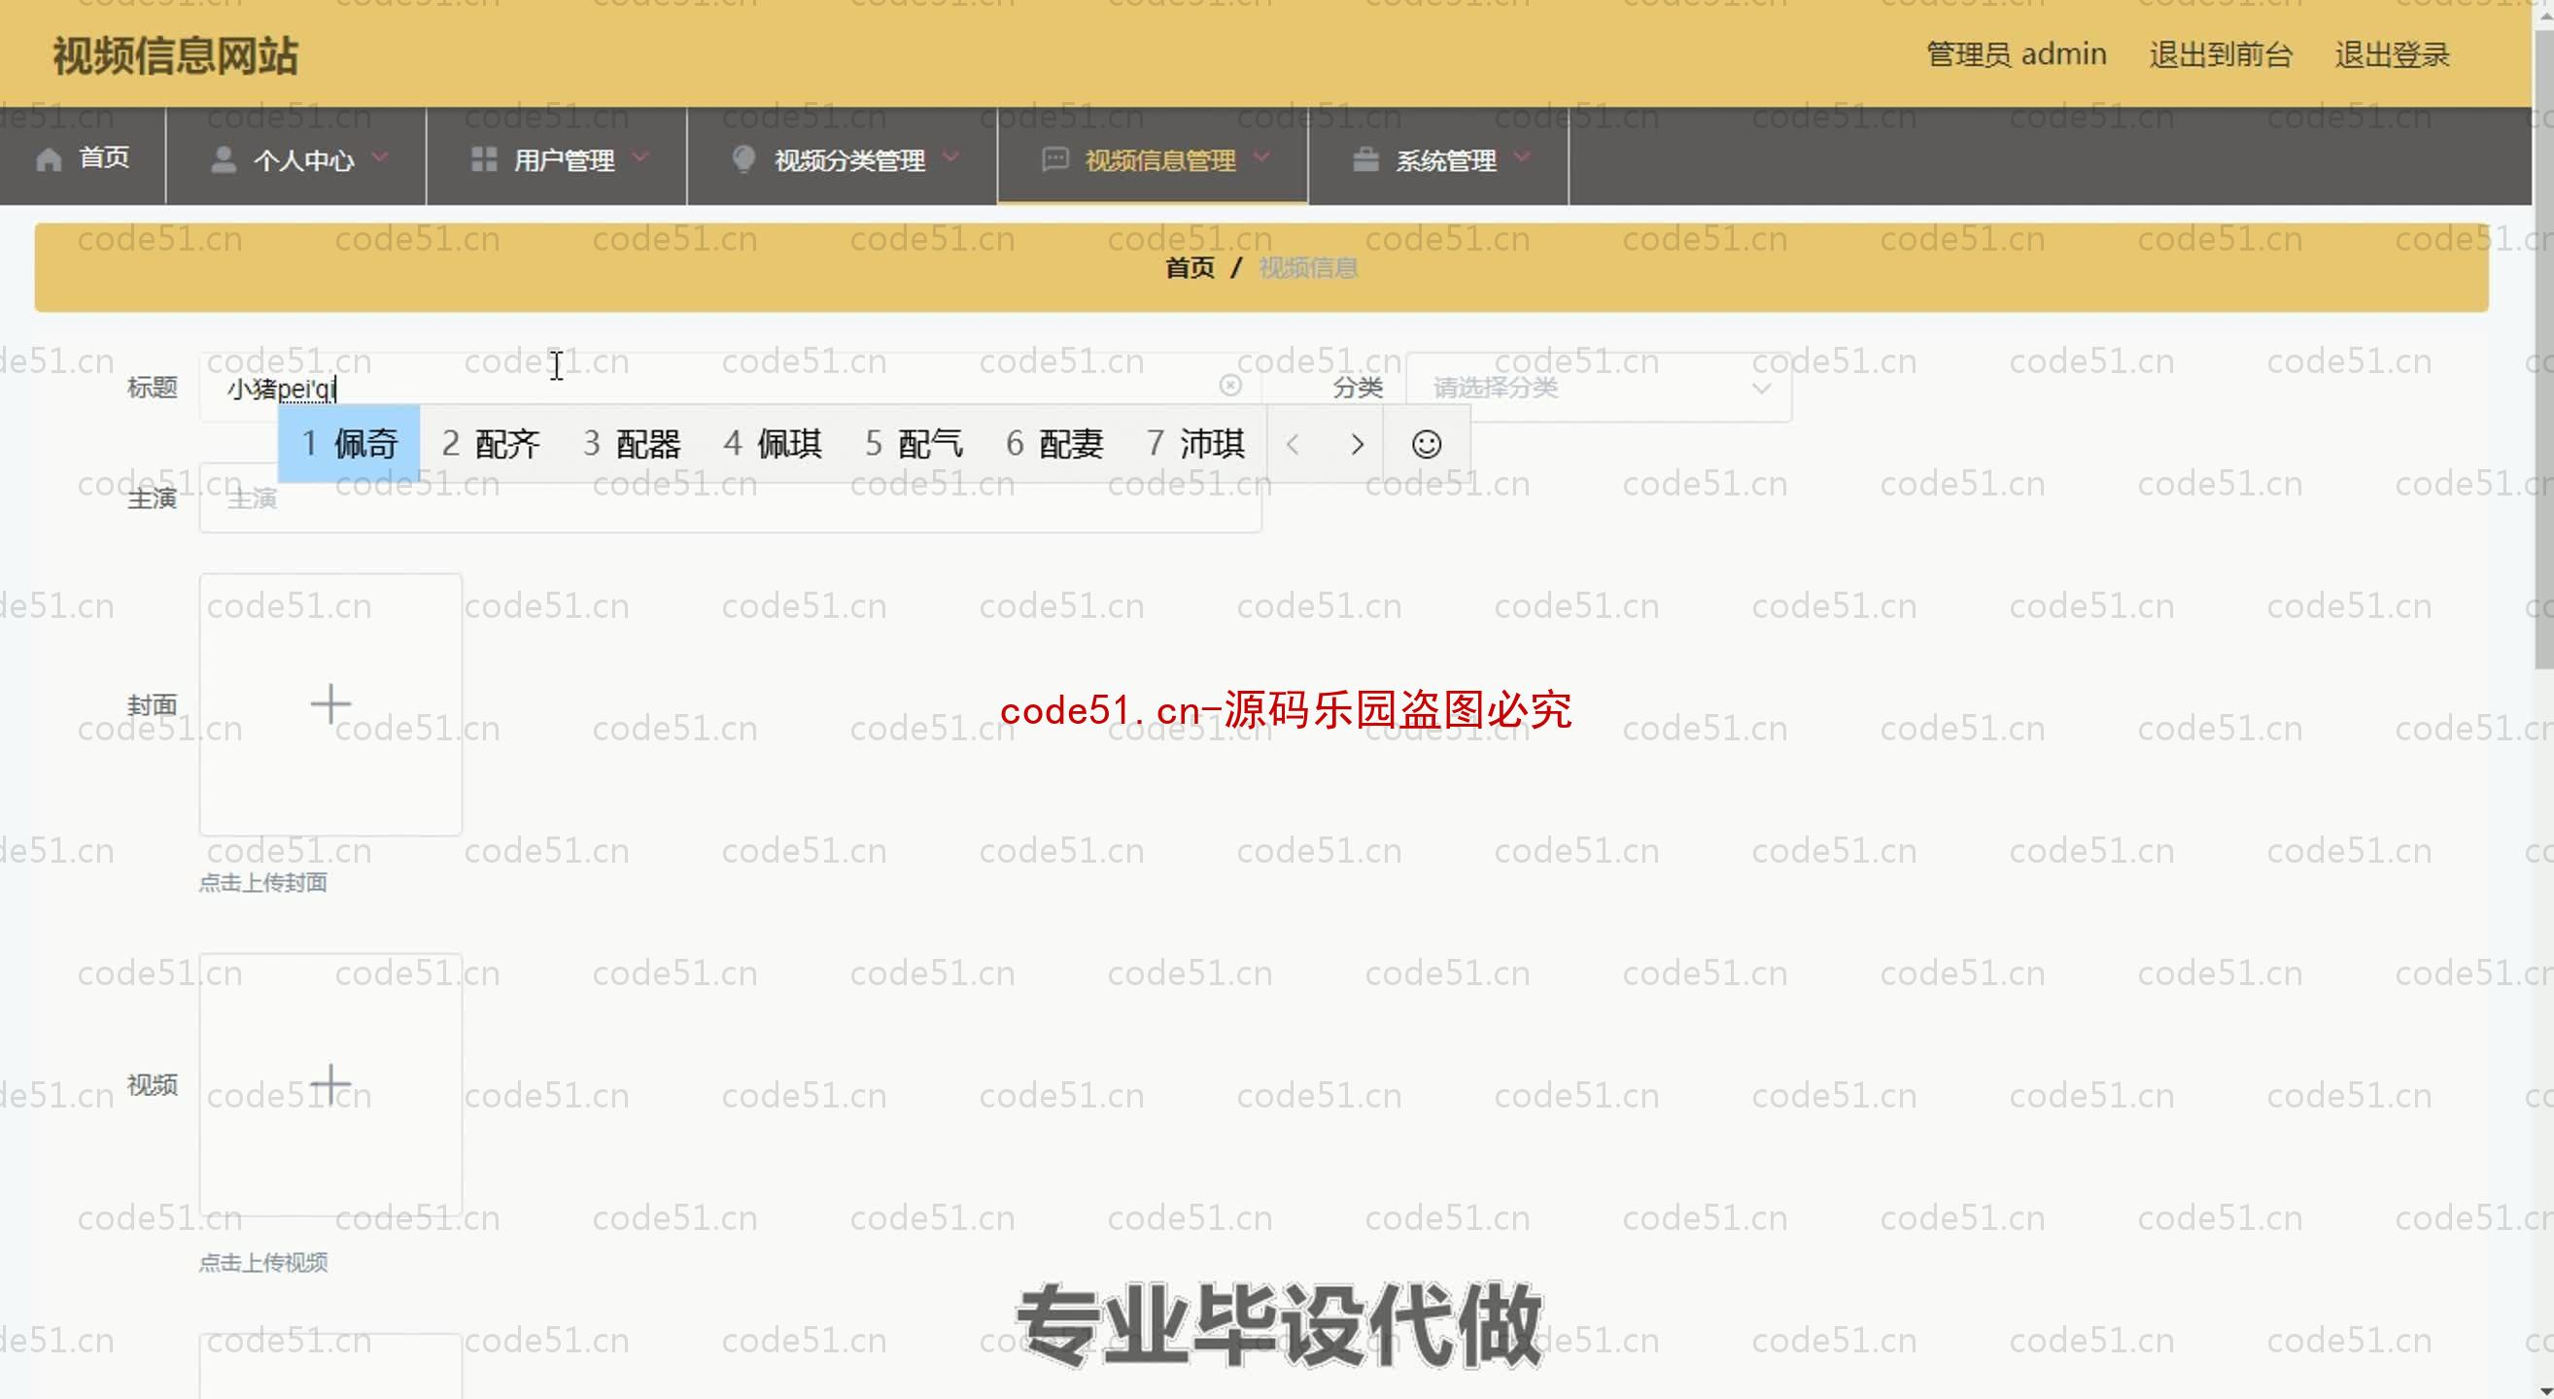The height and width of the screenshot is (1399, 2554).
Task: Click the bulb icon beside 视频分类管理
Action: pyautogui.click(x=743, y=159)
